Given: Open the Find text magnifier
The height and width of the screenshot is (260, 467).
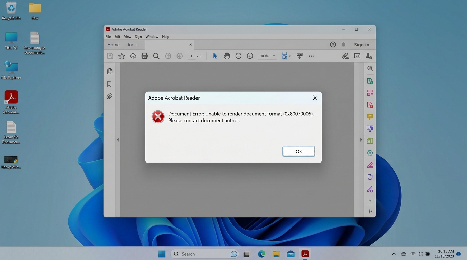Looking at the screenshot, I should click(x=156, y=56).
